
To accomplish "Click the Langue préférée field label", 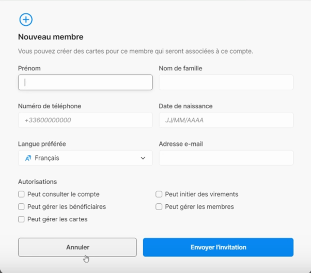I will pos(42,144).
